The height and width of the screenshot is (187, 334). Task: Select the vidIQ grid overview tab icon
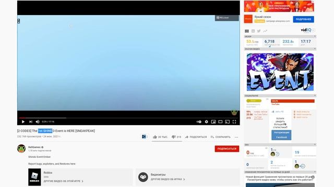click(x=247, y=31)
